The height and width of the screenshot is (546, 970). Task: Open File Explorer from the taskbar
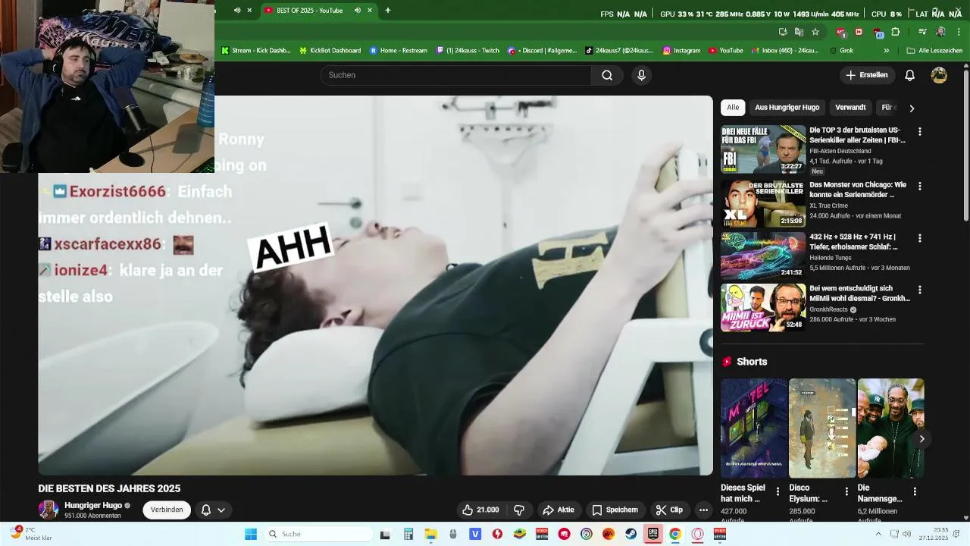(x=430, y=534)
